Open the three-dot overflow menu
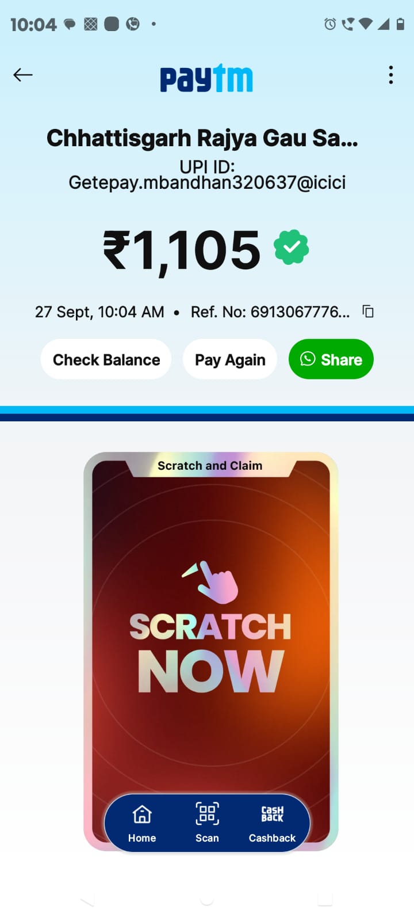The width and height of the screenshot is (414, 921). pos(391,75)
